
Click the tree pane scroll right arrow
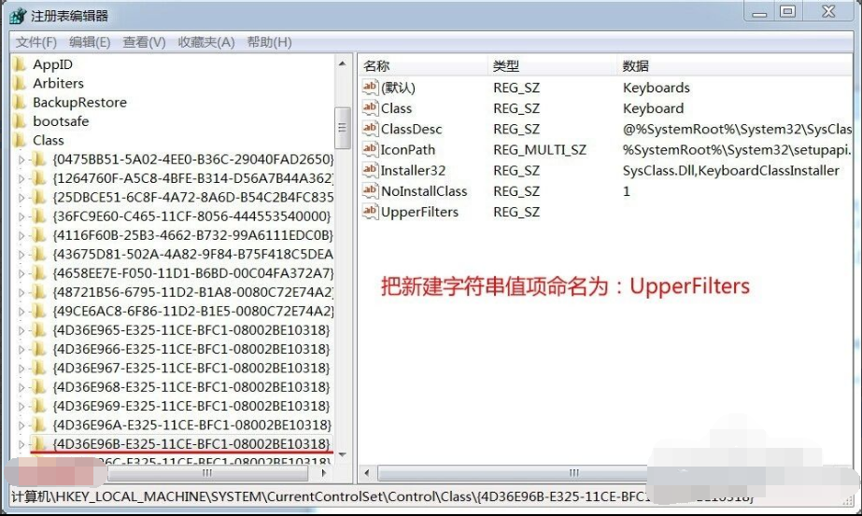pyautogui.click(x=324, y=472)
